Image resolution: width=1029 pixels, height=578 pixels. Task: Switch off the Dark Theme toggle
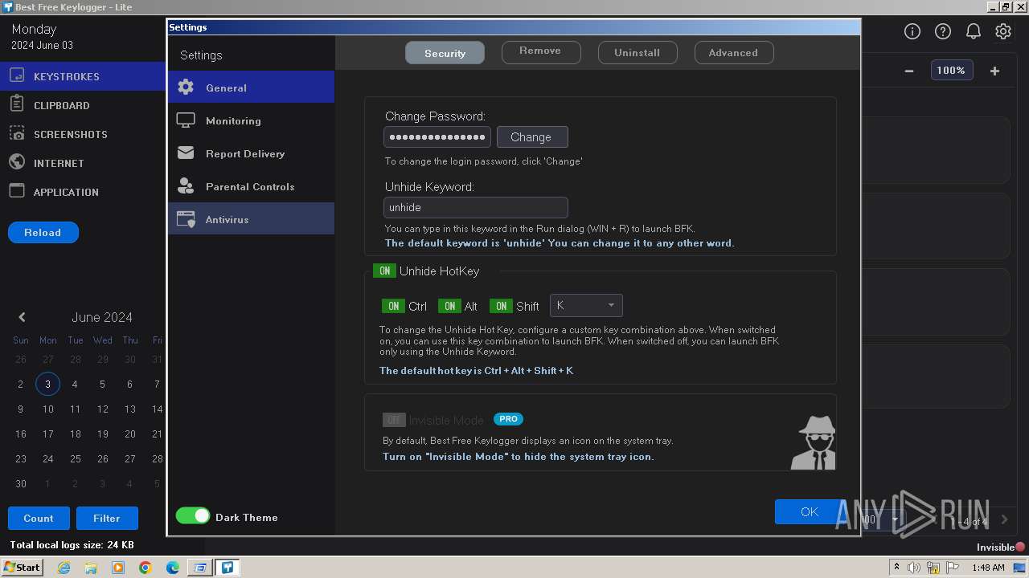coord(193,516)
